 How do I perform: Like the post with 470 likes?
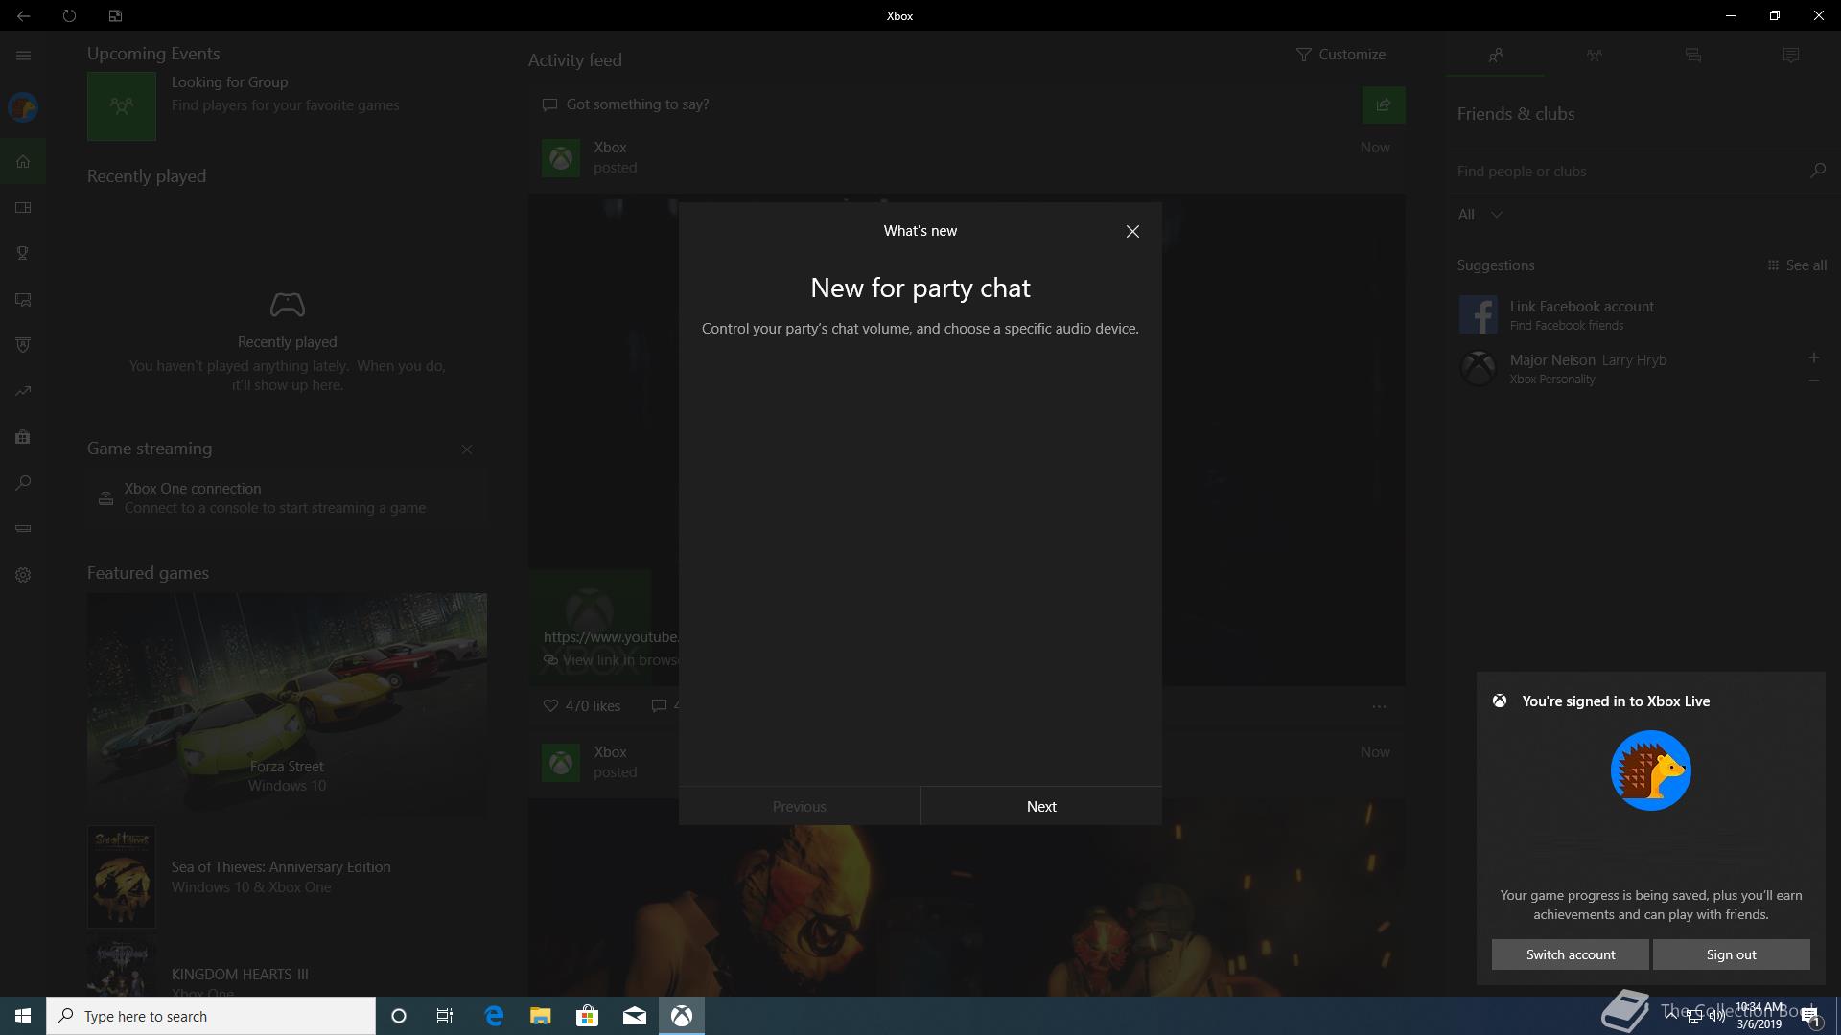[x=582, y=706]
